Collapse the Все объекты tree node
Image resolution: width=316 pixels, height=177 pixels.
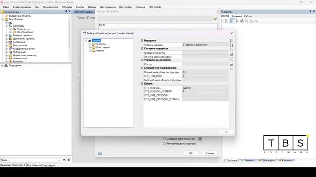pos(3,19)
